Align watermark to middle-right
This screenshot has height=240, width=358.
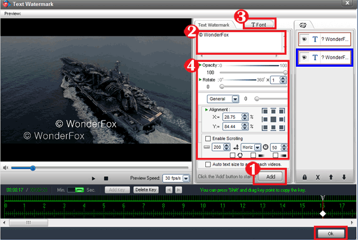click(282, 120)
